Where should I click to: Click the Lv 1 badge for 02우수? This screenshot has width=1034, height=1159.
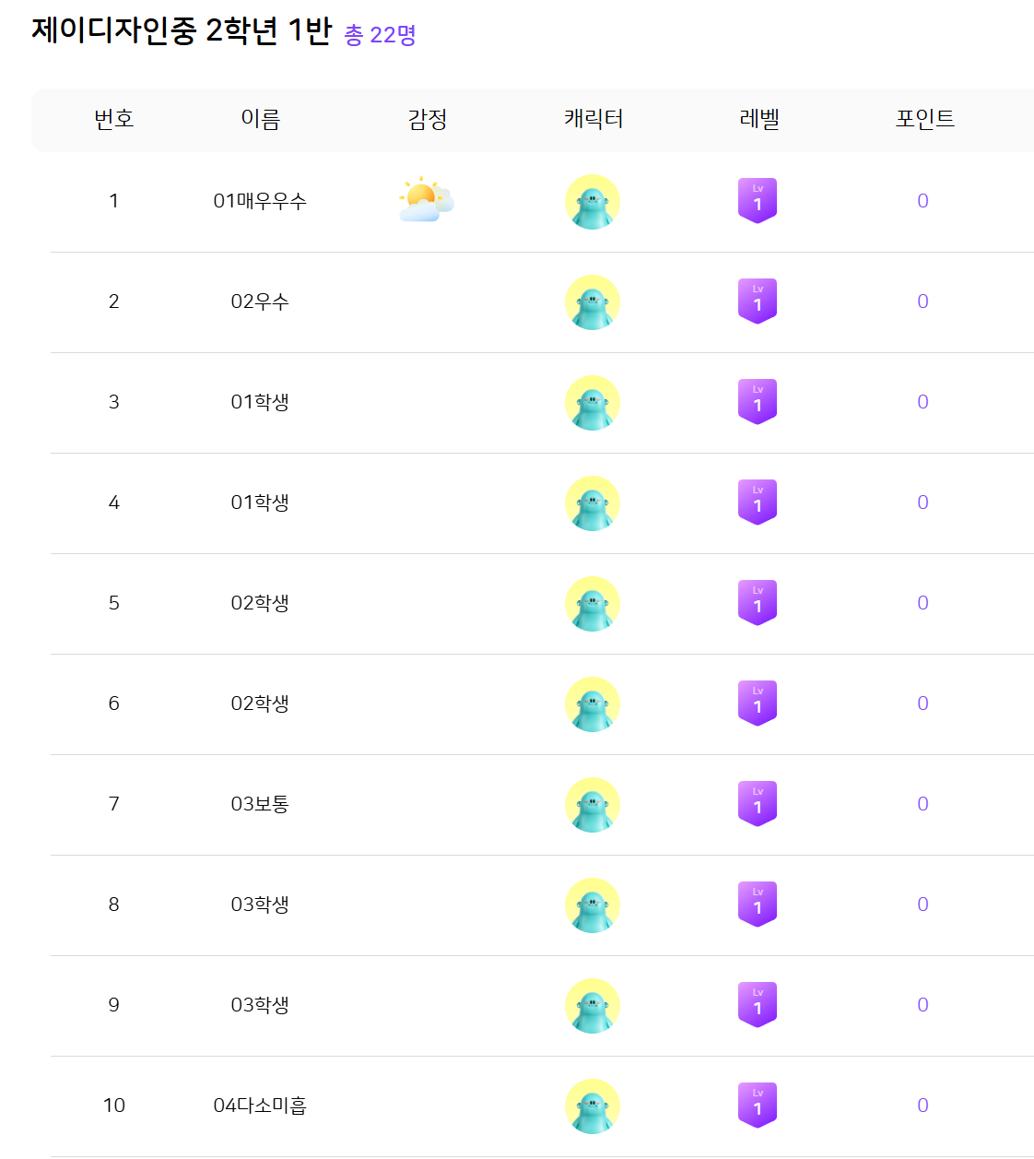coord(758,302)
